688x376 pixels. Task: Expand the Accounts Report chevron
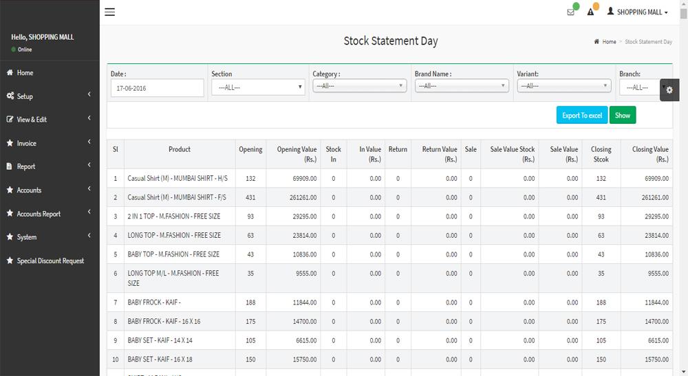pyautogui.click(x=89, y=212)
